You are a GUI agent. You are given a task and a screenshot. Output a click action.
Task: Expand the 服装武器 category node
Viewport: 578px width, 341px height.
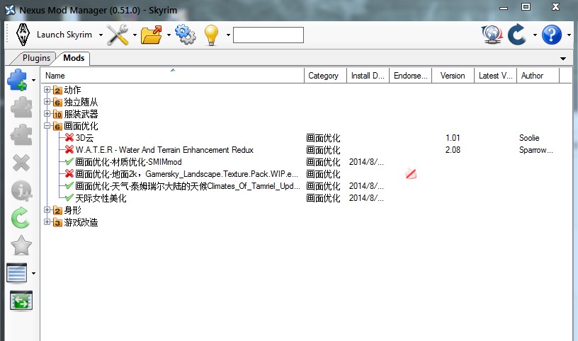click(47, 114)
